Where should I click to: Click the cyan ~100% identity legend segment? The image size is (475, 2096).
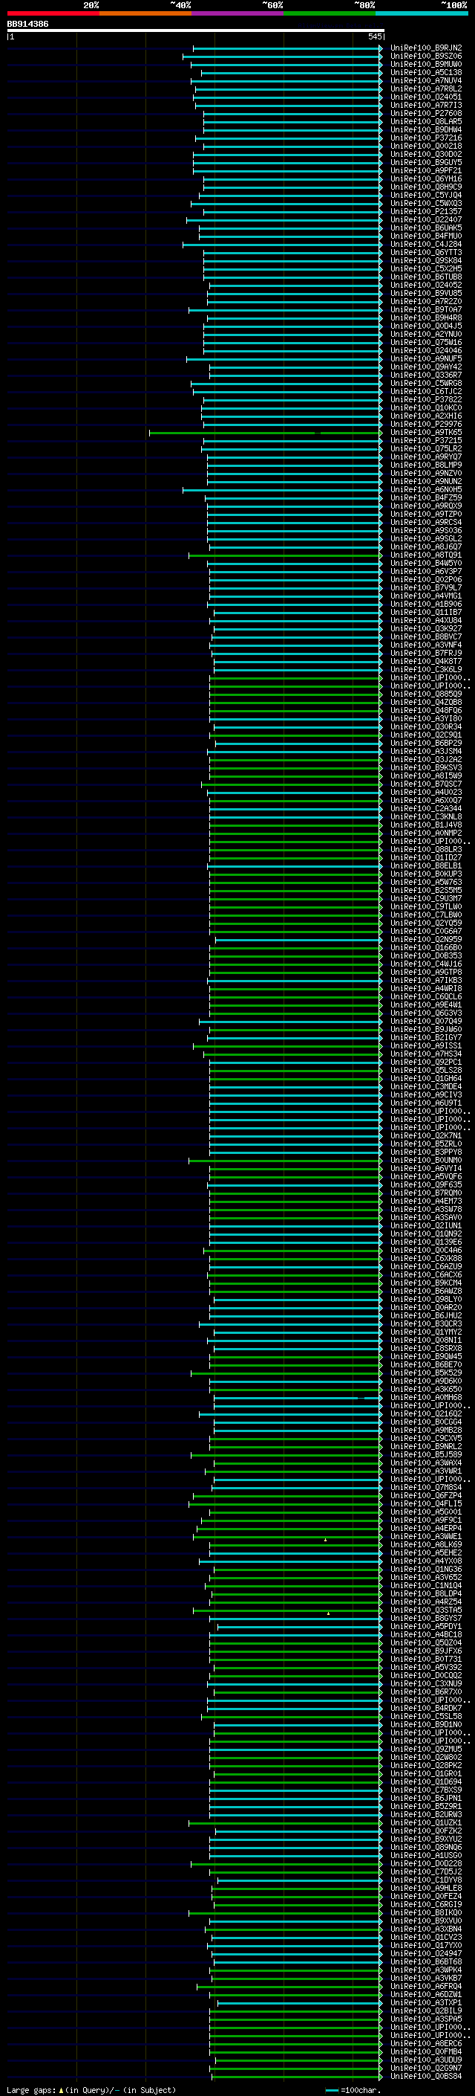point(422,13)
